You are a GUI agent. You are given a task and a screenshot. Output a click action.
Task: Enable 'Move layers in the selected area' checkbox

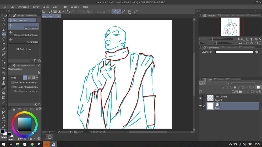[x=12, y=87]
